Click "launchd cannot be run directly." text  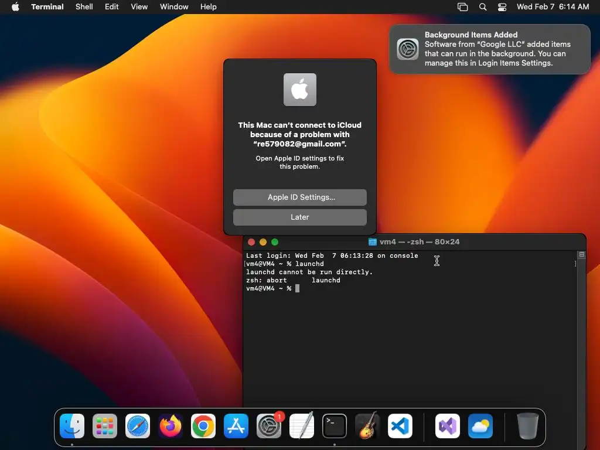point(309,272)
